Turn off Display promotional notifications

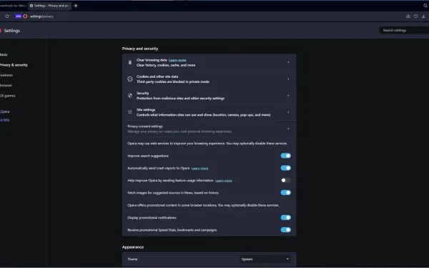285,217
